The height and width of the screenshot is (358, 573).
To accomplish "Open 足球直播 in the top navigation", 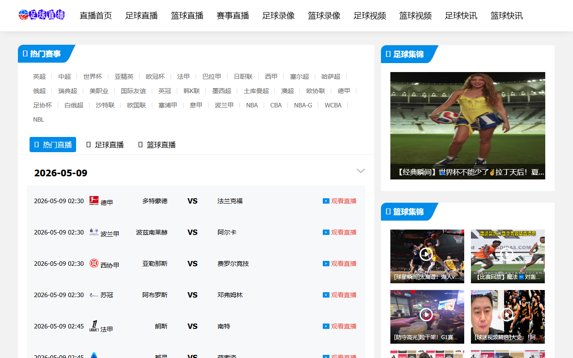I will click(x=141, y=16).
